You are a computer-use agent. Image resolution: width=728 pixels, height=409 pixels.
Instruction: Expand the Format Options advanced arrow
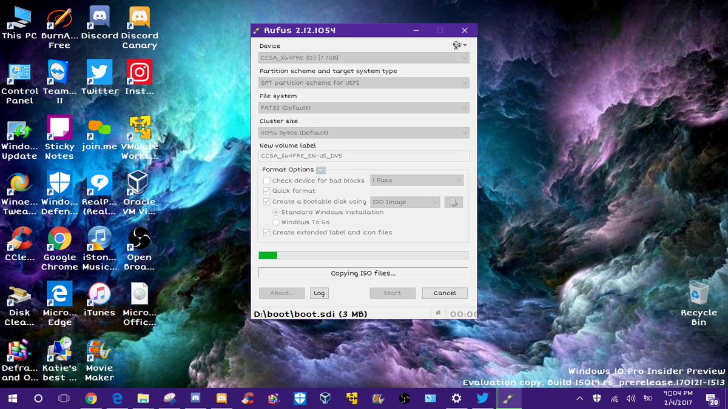pos(321,170)
